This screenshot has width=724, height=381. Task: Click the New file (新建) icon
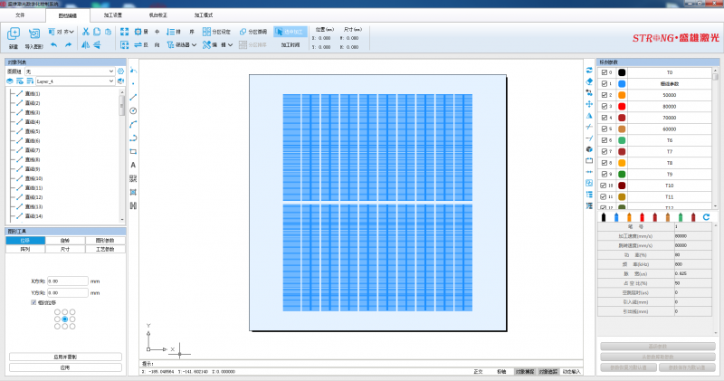(13, 34)
